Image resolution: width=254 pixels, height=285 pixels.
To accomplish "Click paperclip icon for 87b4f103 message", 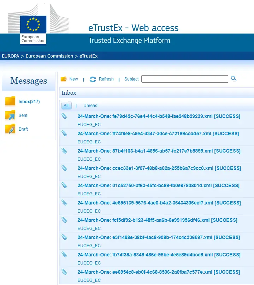I will click(x=64, y=150).
